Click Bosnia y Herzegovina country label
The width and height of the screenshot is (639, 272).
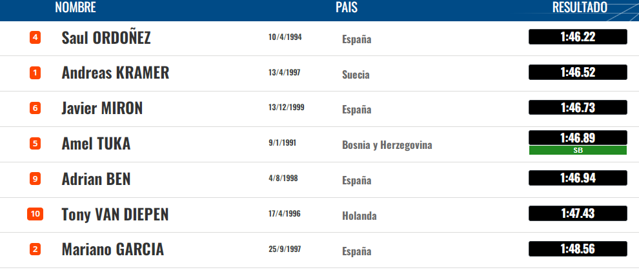coord(387,145)
